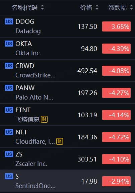
Task: Click the US badge beside ticker S
Action: pos(9,176)
